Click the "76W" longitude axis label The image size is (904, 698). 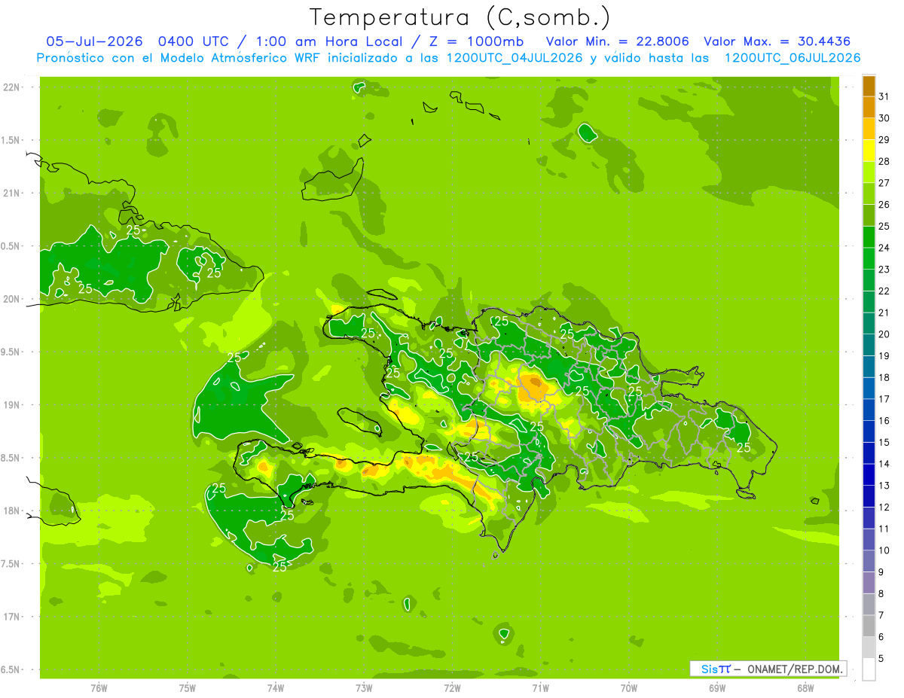tap(99, 687)
